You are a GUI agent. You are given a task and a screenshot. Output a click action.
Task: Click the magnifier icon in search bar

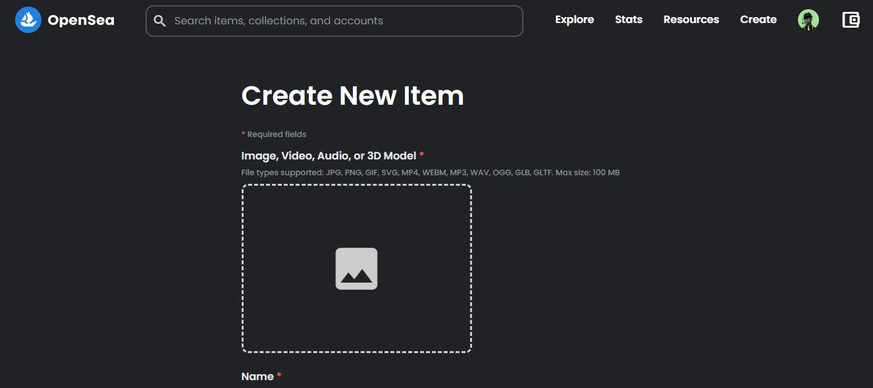coord(159,21)
